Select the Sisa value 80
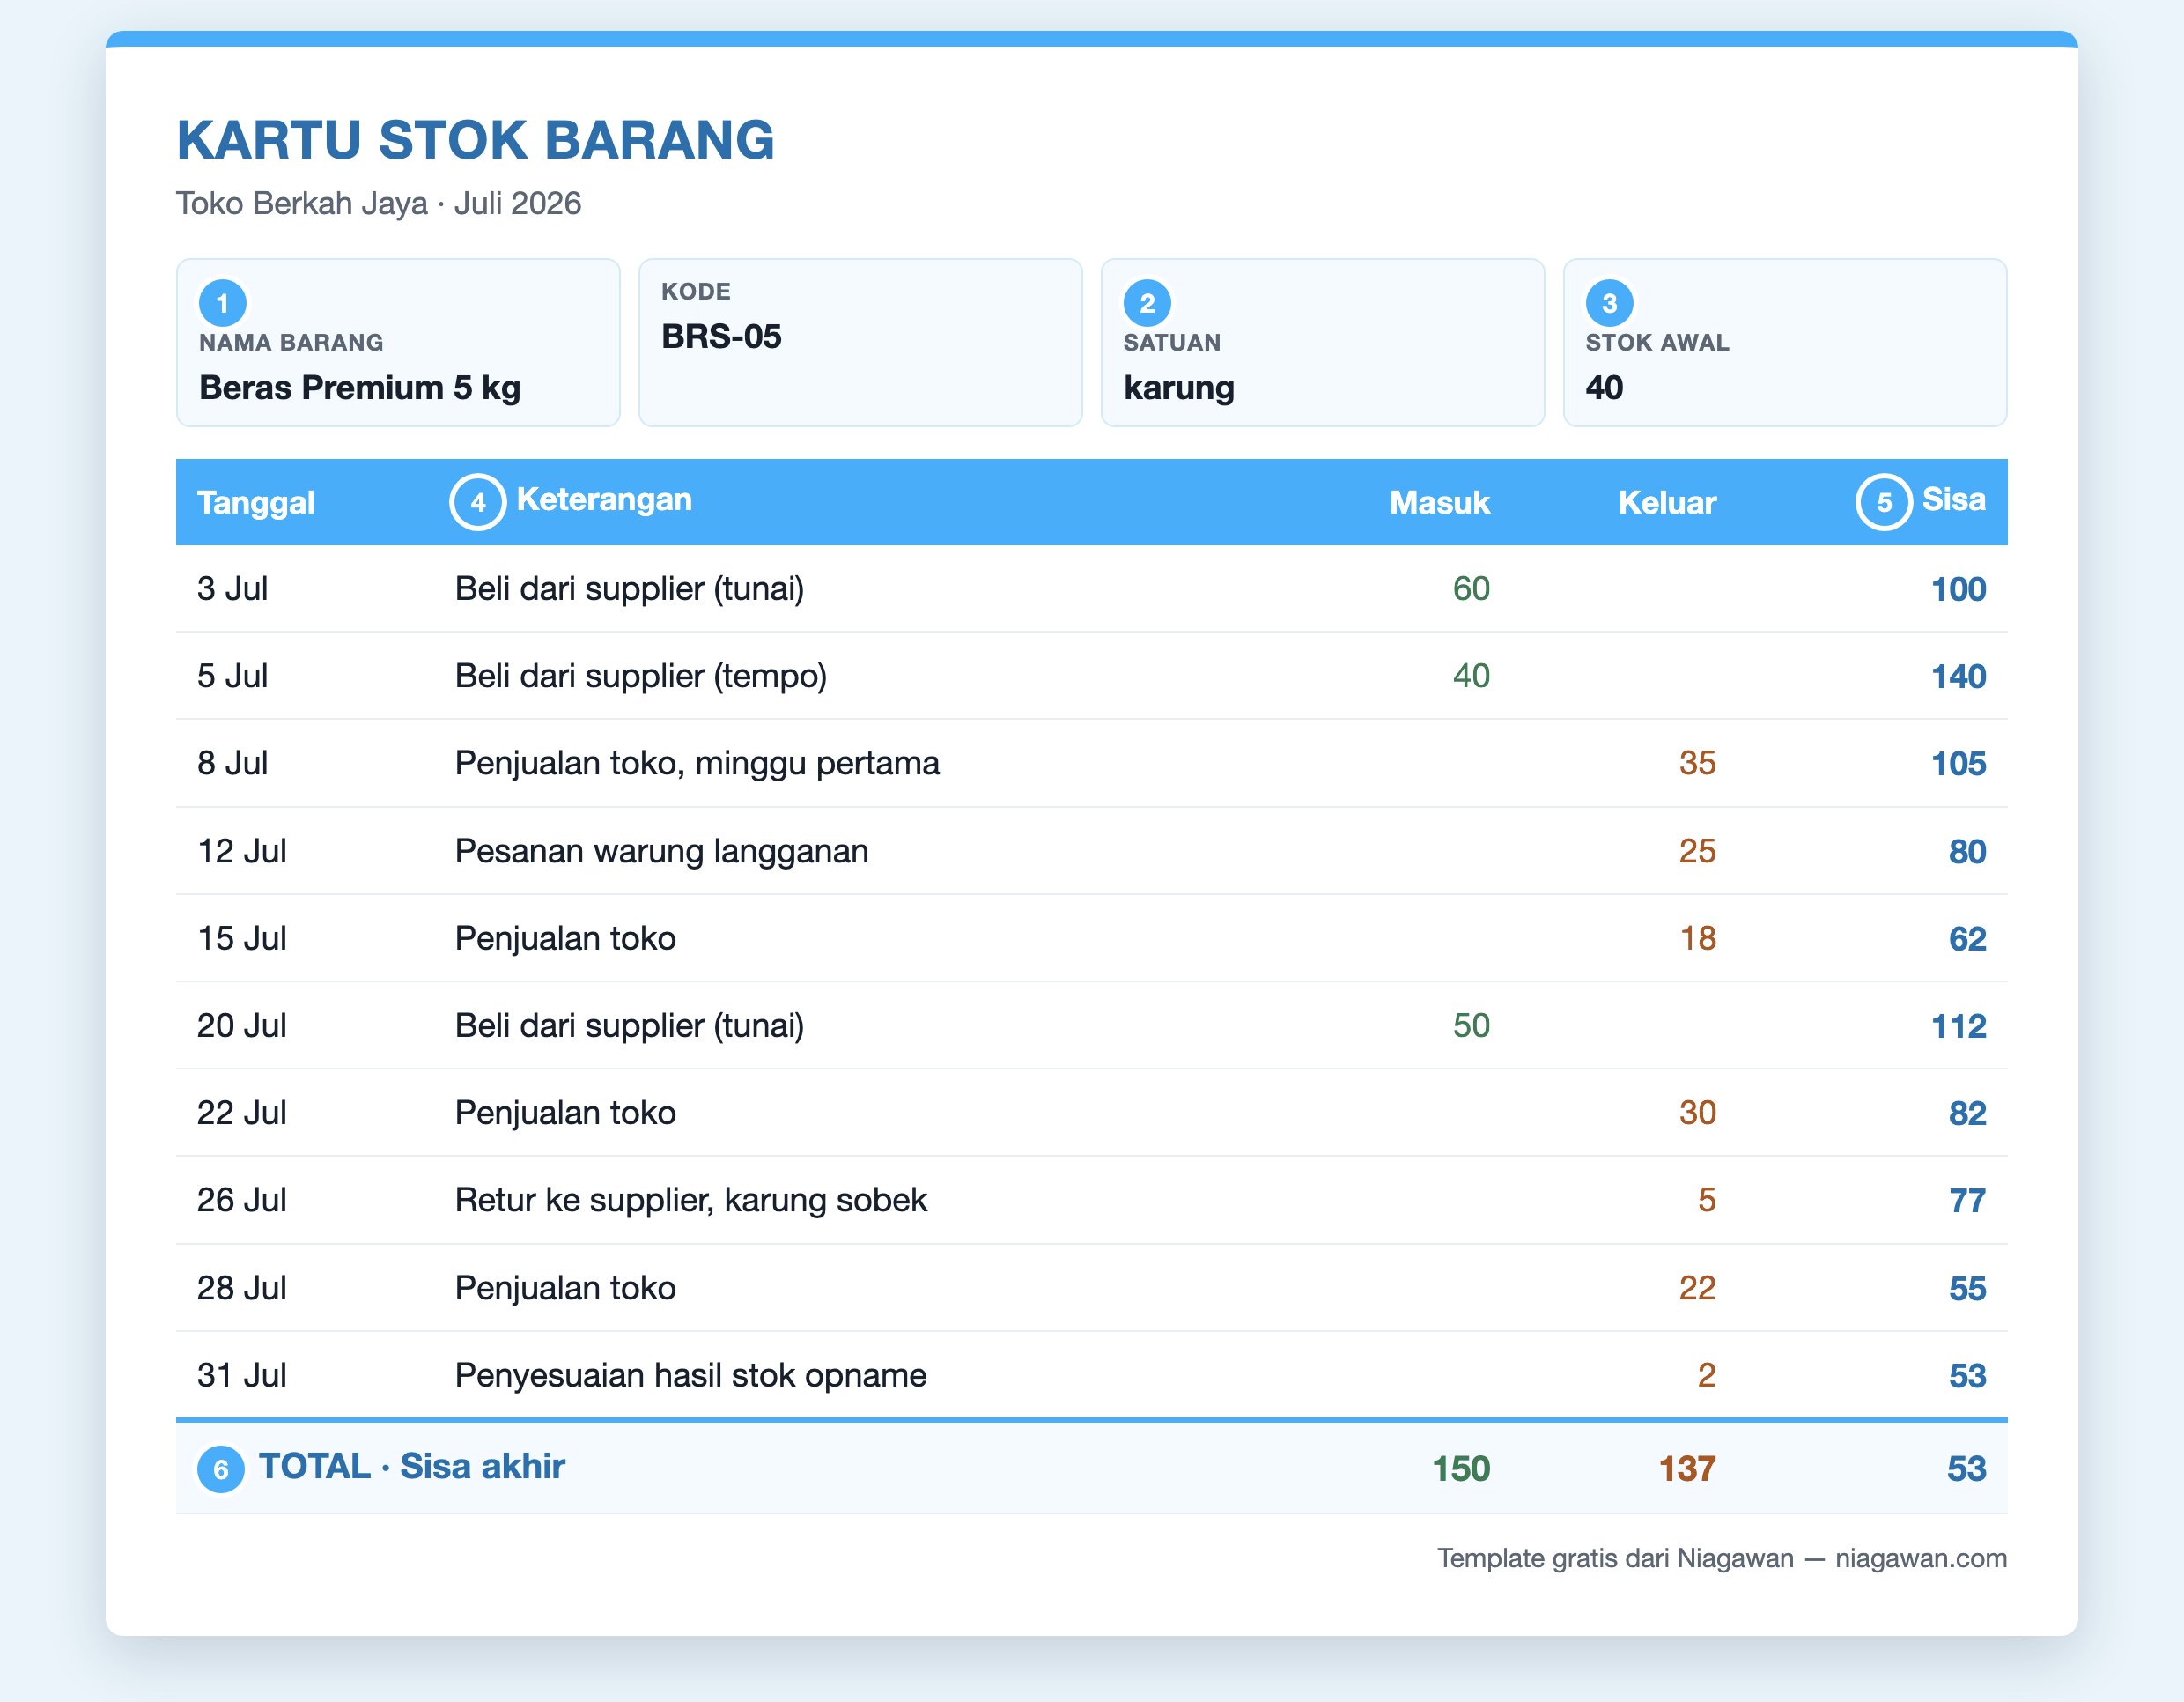The width and height of the screenshot is (2184, 1702). pyautogui.click(x=1967, y=852)
